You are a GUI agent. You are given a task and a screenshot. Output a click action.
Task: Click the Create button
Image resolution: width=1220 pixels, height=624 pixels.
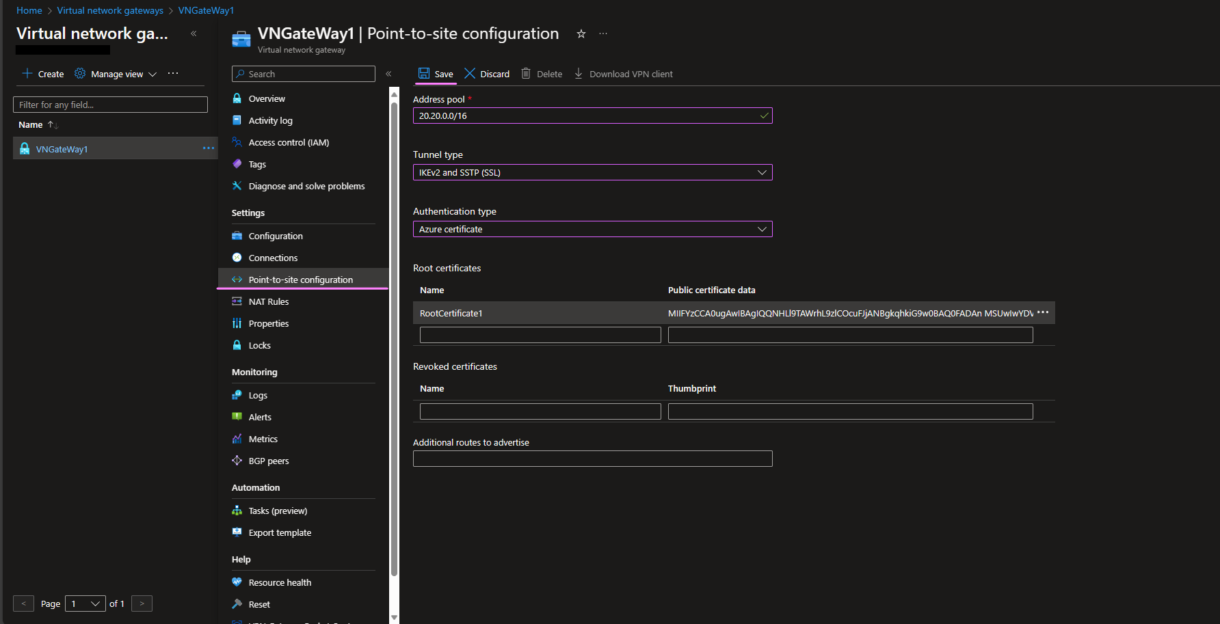tap(43, 74)
